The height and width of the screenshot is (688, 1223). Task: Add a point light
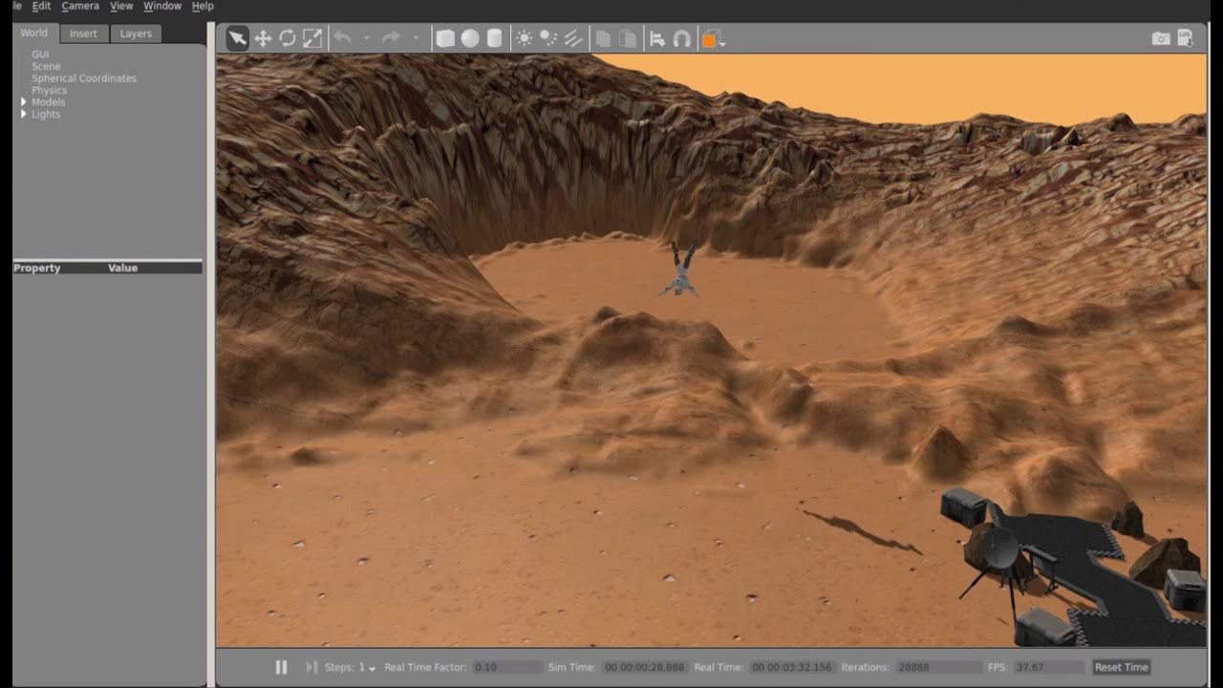pyautogui.click(x=524, y=38)
